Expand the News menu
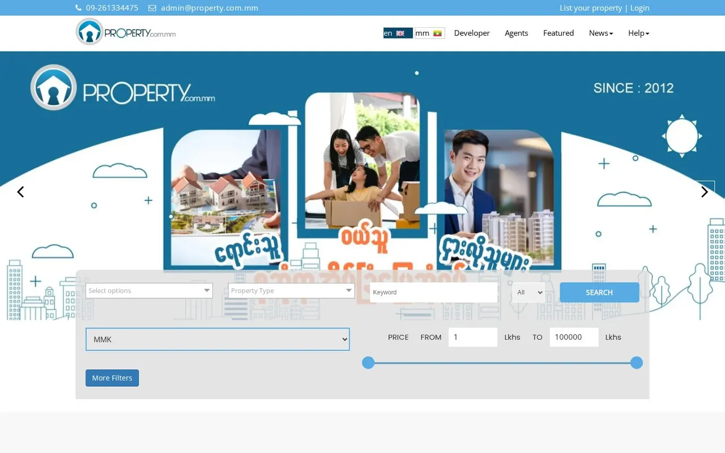725x453 pixels. [x=601, y=33]
